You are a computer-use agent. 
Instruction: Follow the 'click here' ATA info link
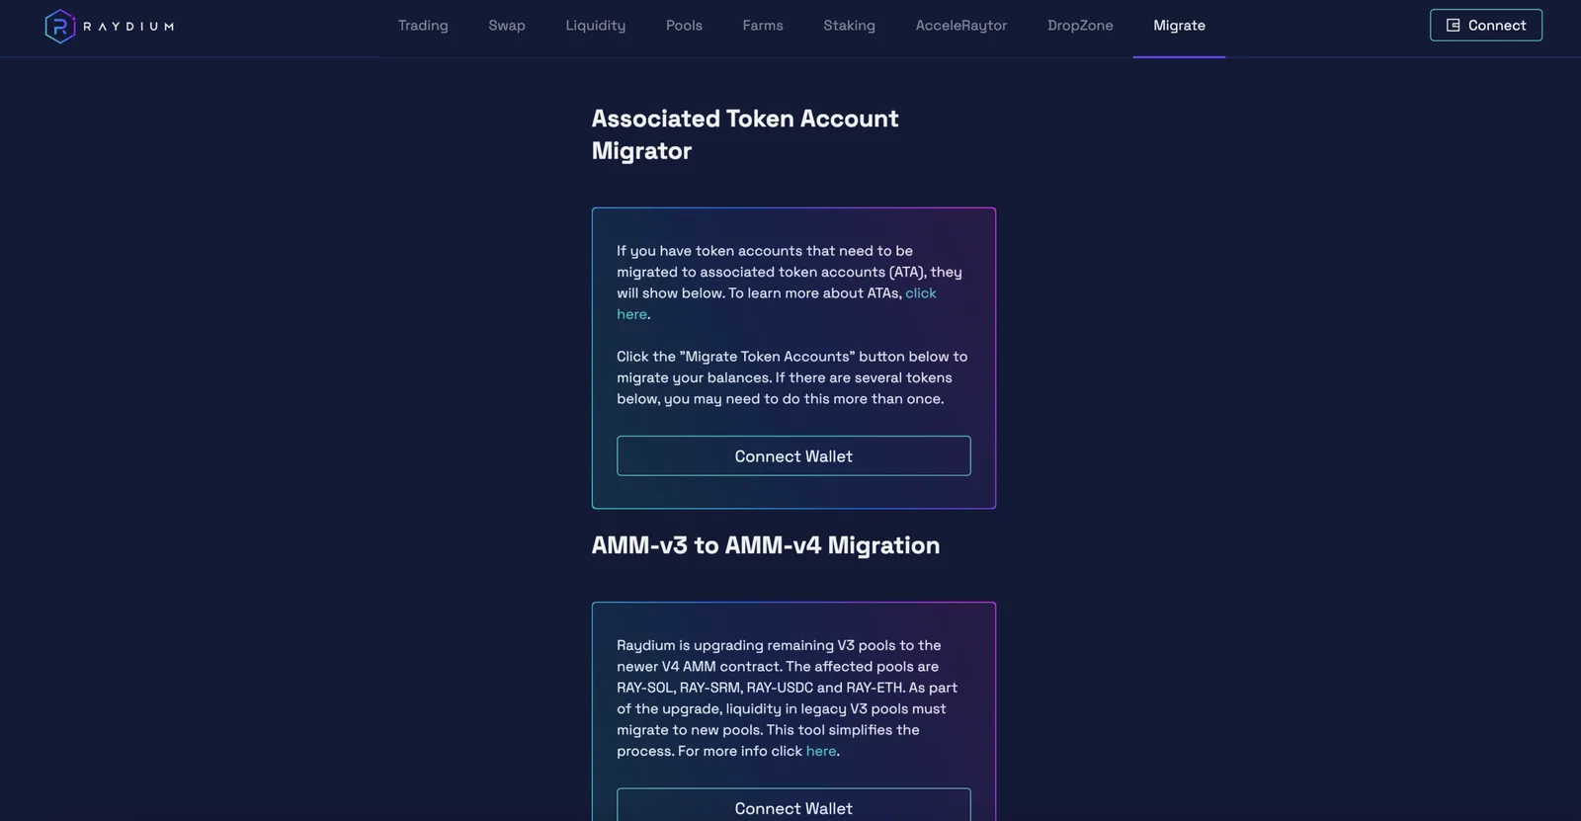921,293
